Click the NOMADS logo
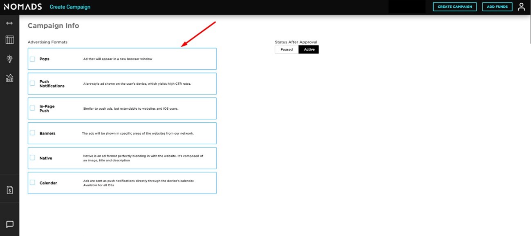 coord(23,7)
